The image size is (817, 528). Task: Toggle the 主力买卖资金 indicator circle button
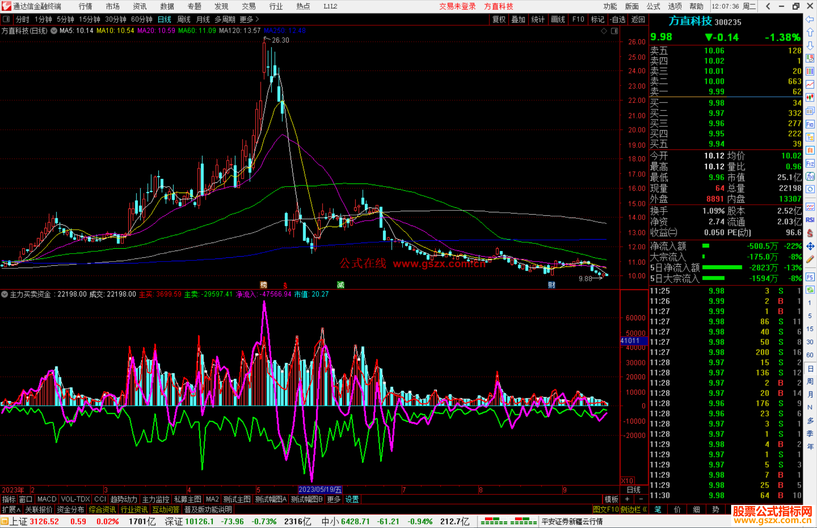(x=5, y=294)
